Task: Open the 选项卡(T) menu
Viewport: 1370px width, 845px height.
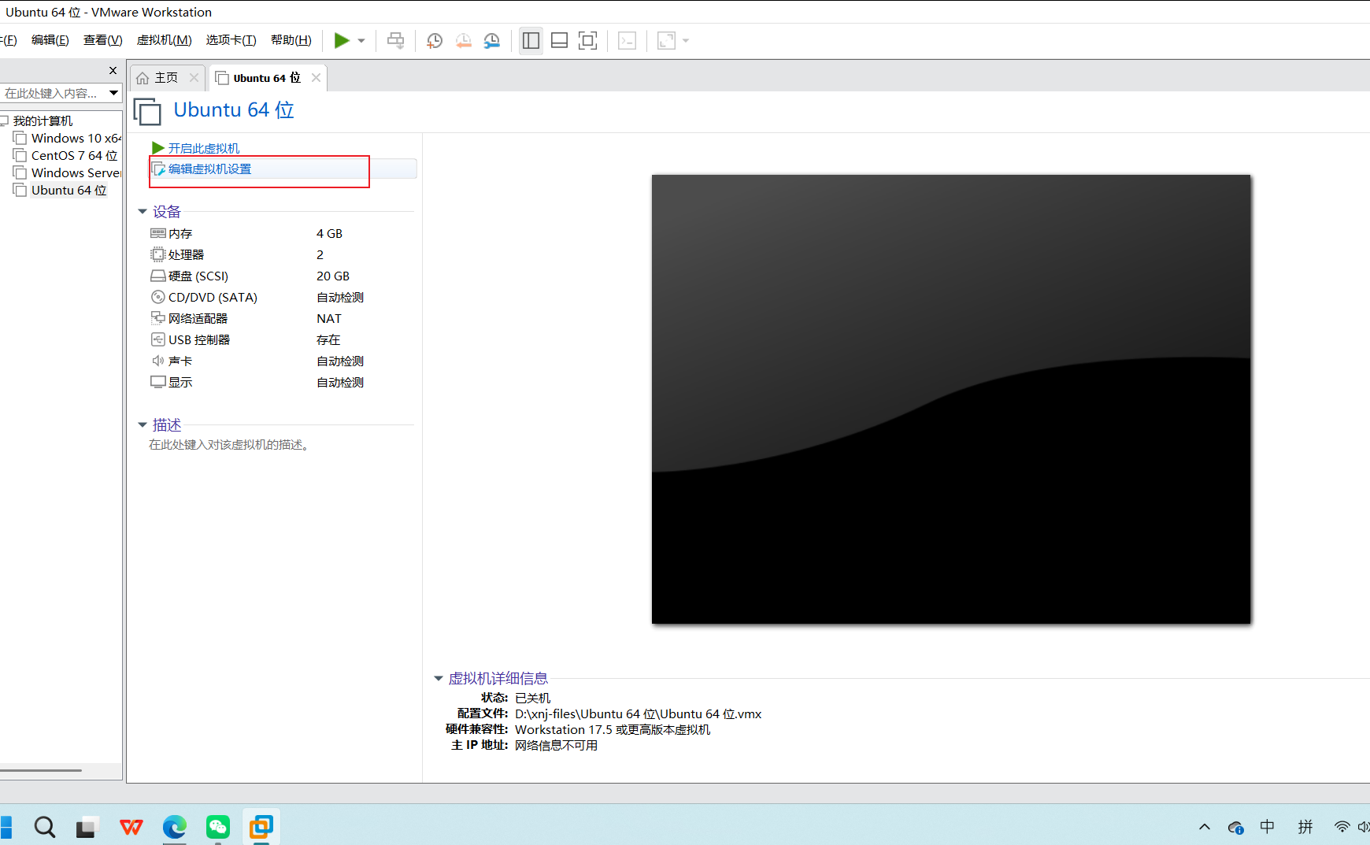Action: tap(231, 40)
